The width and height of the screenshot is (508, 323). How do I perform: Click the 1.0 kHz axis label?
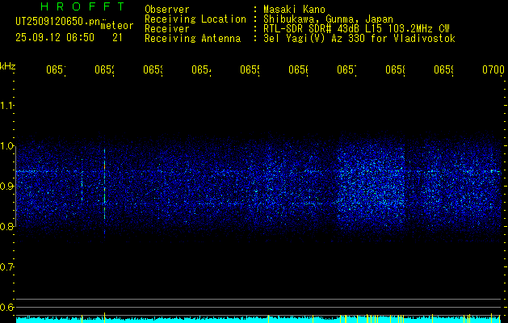click(7, 146)
